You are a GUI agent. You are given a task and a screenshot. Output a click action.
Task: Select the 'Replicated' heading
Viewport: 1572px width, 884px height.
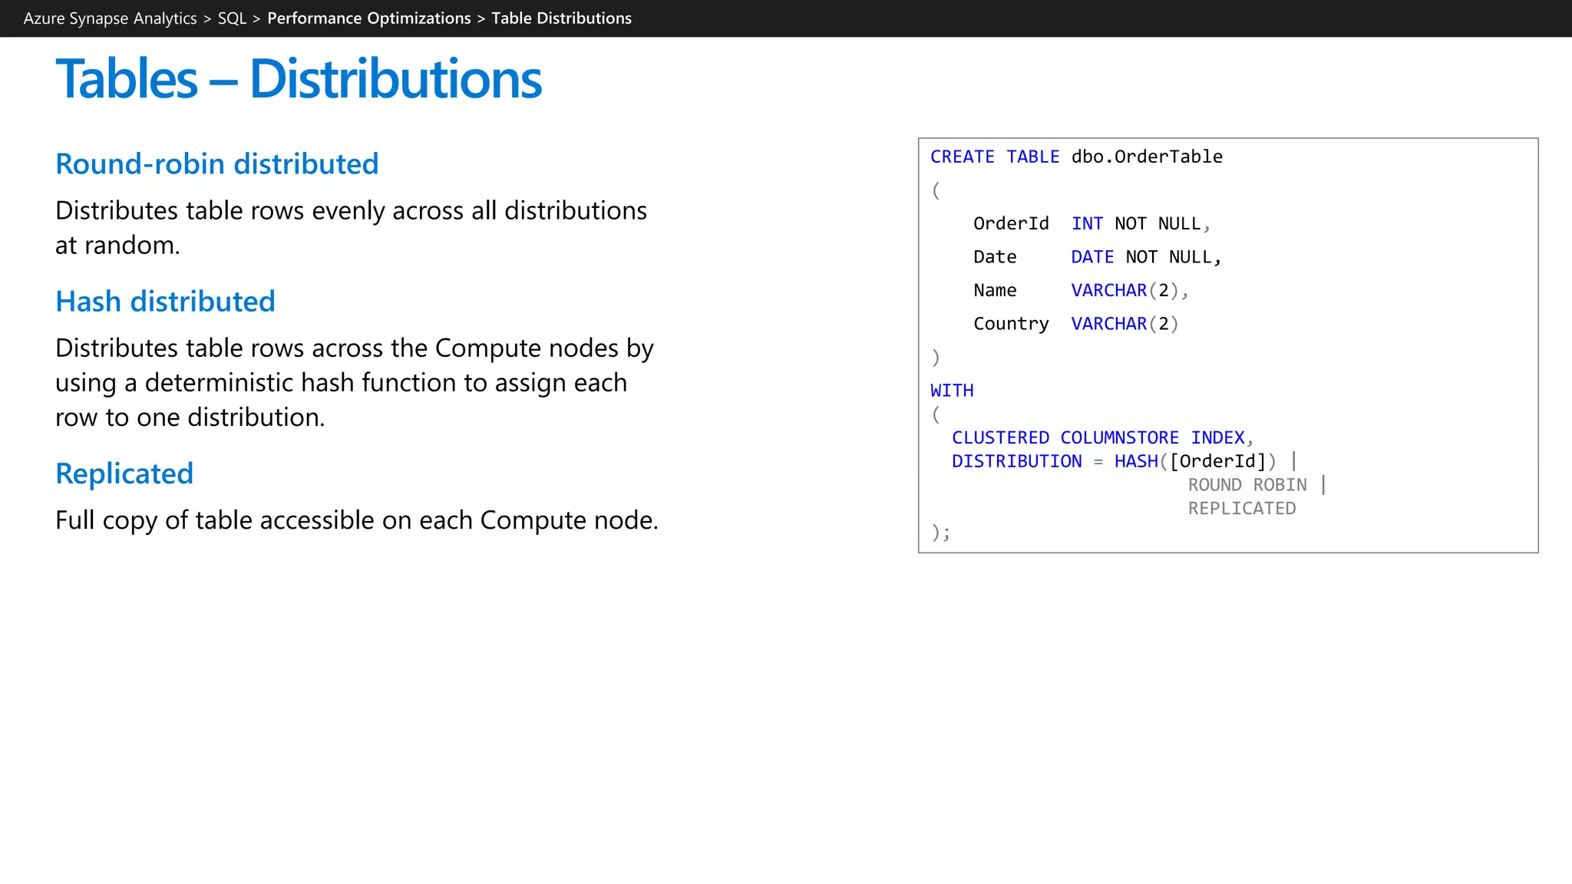coord(124,473)
